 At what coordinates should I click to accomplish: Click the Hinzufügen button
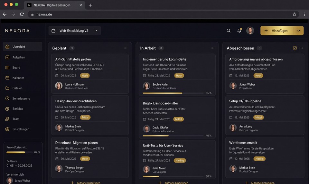point(277,31)
